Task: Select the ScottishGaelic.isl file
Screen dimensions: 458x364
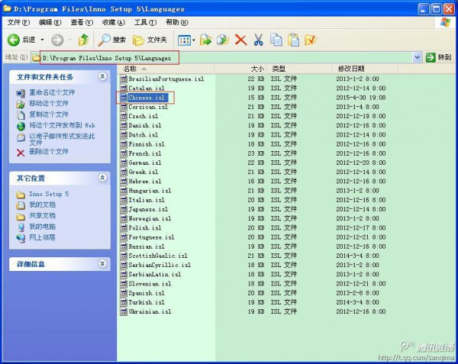Action: click(158, 256)
